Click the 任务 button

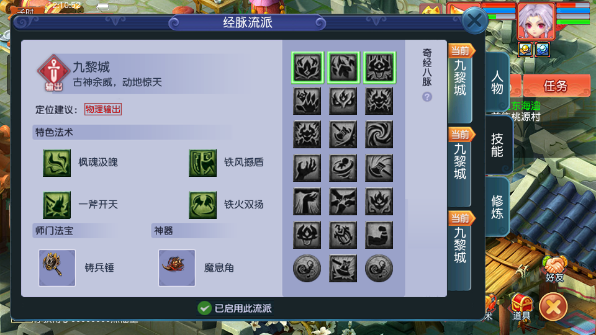[x=556, y=86]
